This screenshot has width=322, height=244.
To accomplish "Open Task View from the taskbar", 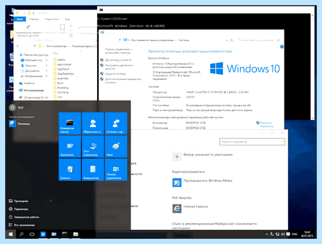I will click(32, 234).
